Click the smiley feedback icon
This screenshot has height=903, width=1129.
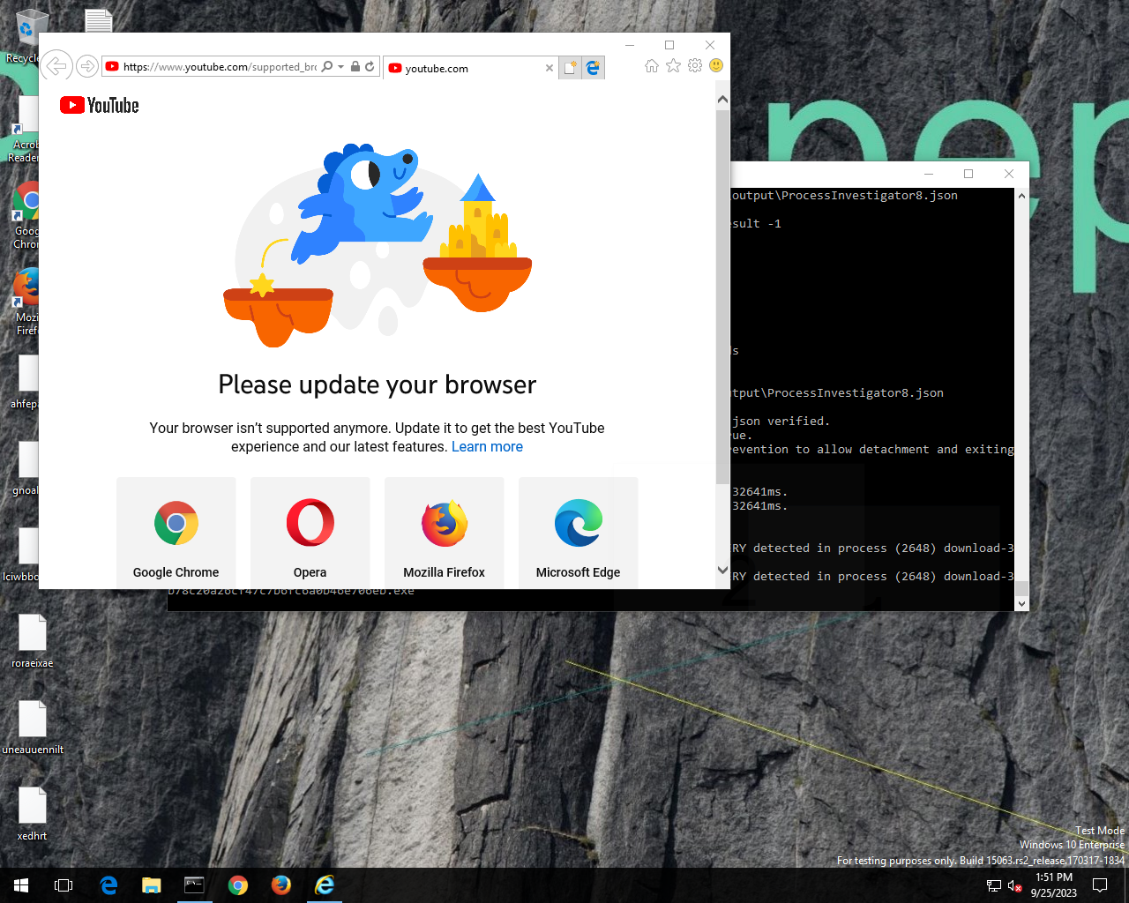716,66
